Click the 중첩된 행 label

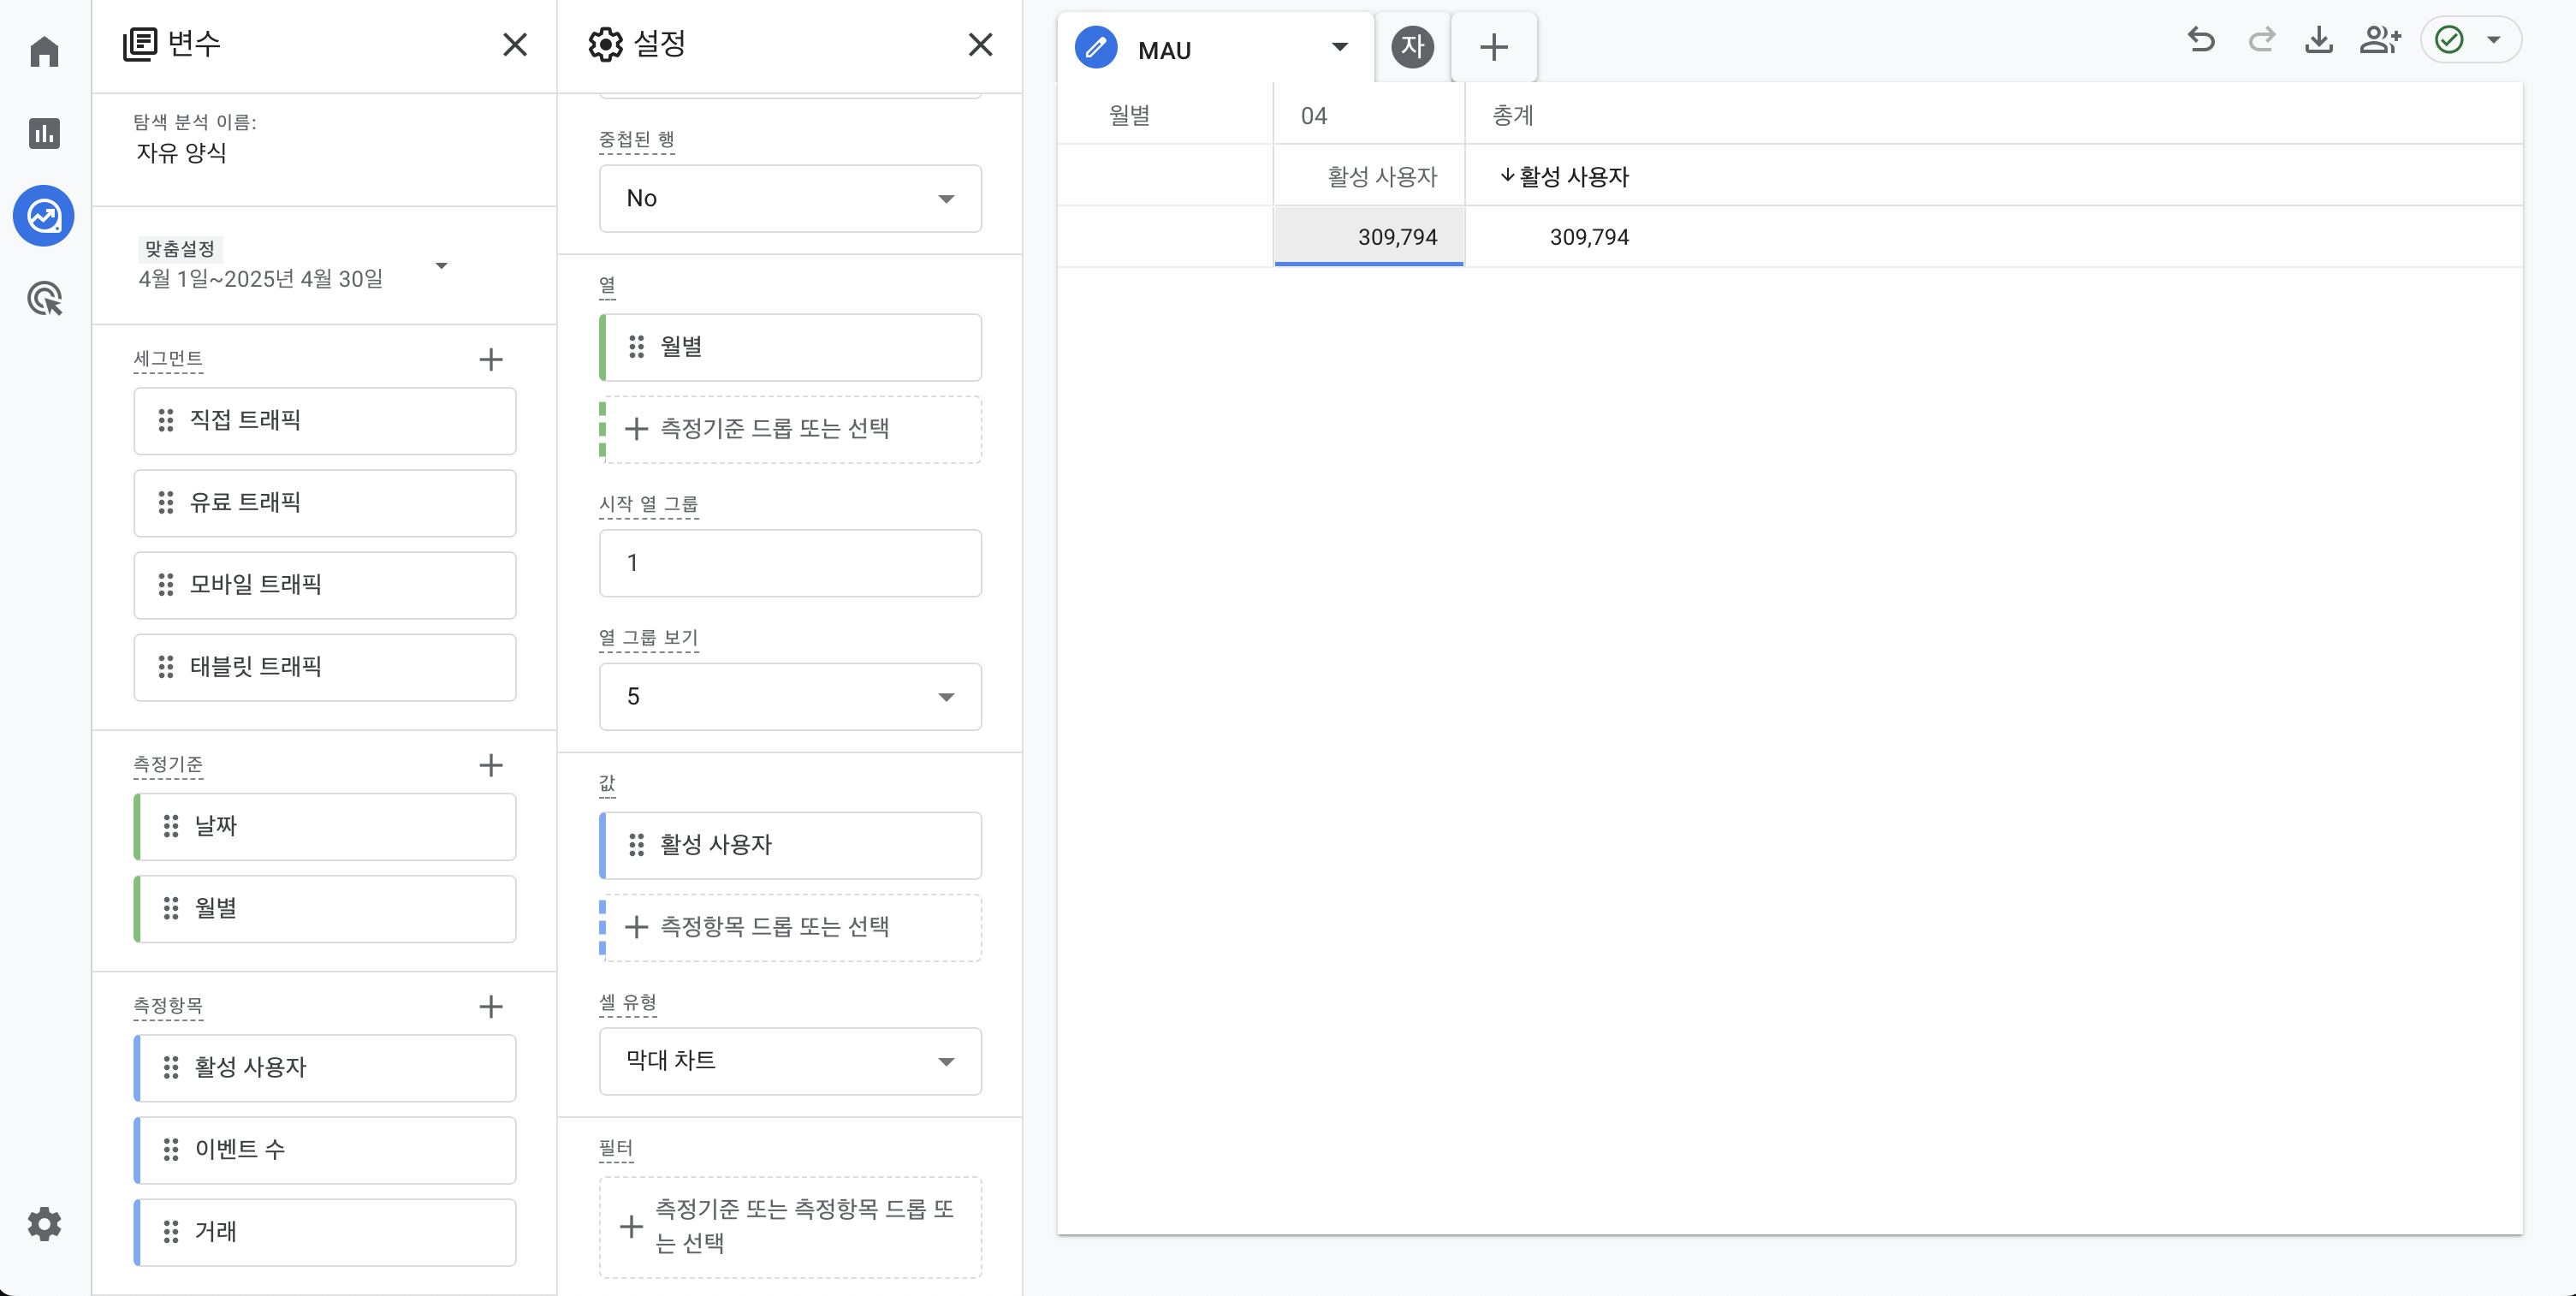pyautogui.click(x=636, y=139)
